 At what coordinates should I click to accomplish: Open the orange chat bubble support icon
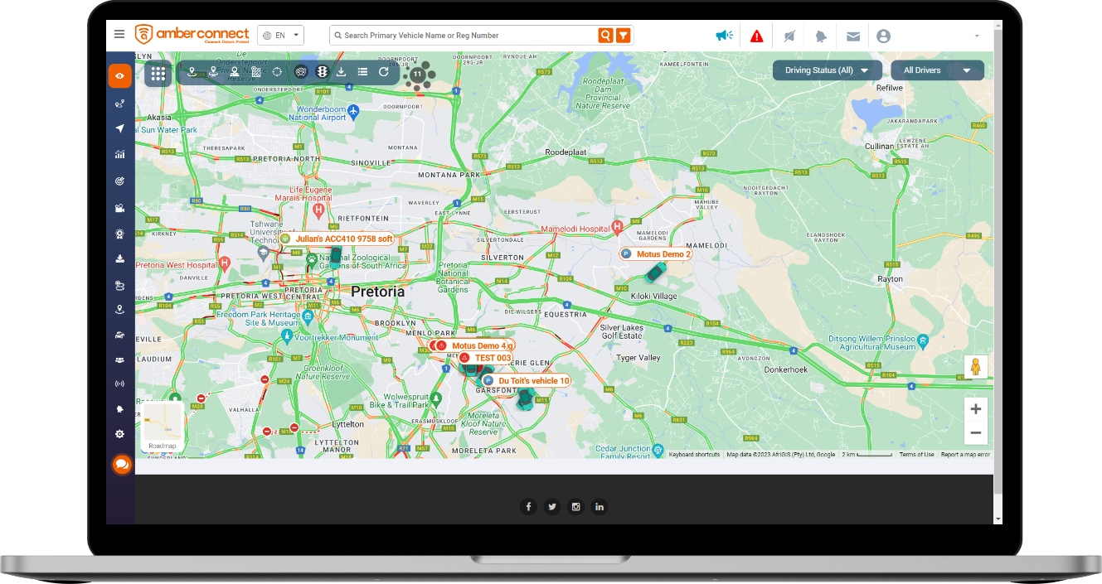pos(121,465)
